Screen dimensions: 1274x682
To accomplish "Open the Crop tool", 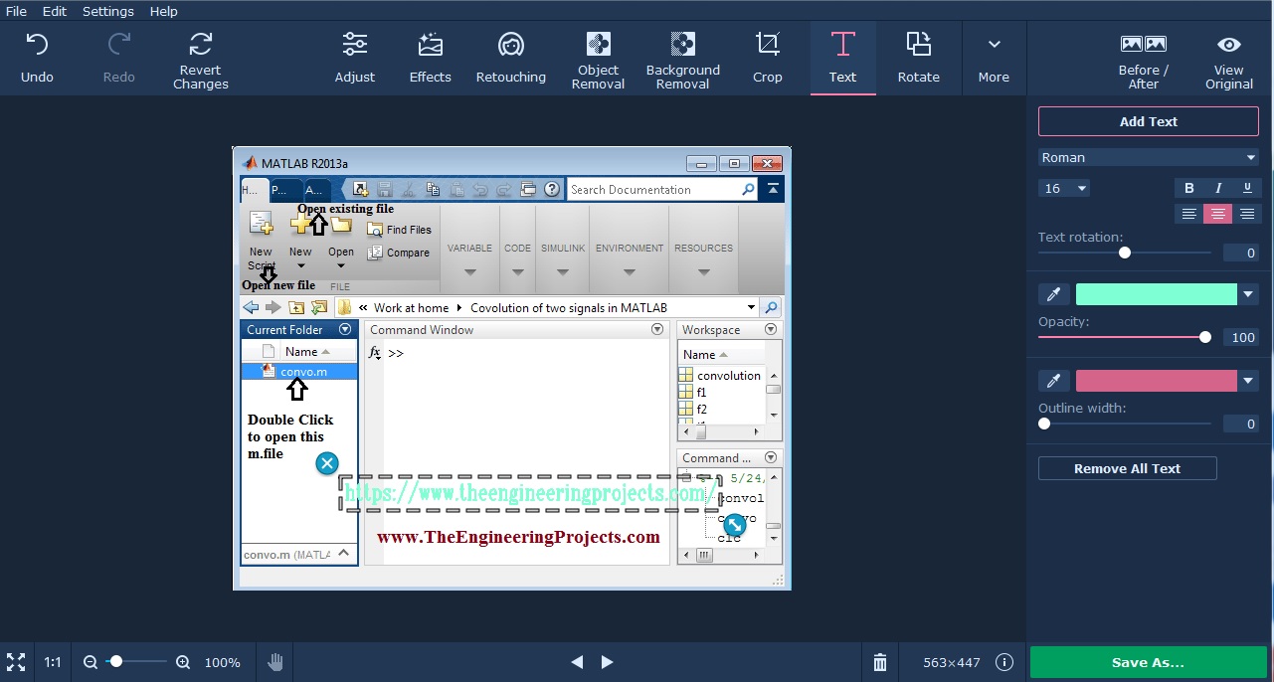I will coord(768,59).
